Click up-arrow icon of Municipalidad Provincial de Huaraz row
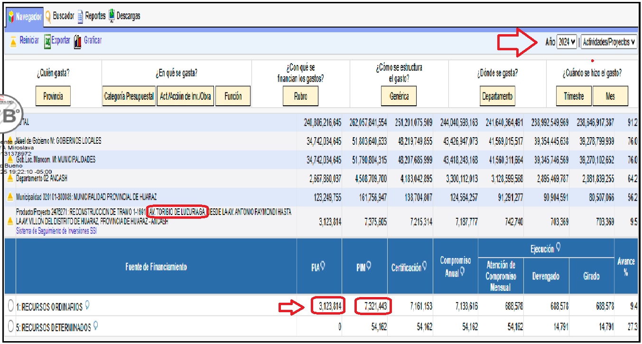The image size is (642, 344). 10,197
